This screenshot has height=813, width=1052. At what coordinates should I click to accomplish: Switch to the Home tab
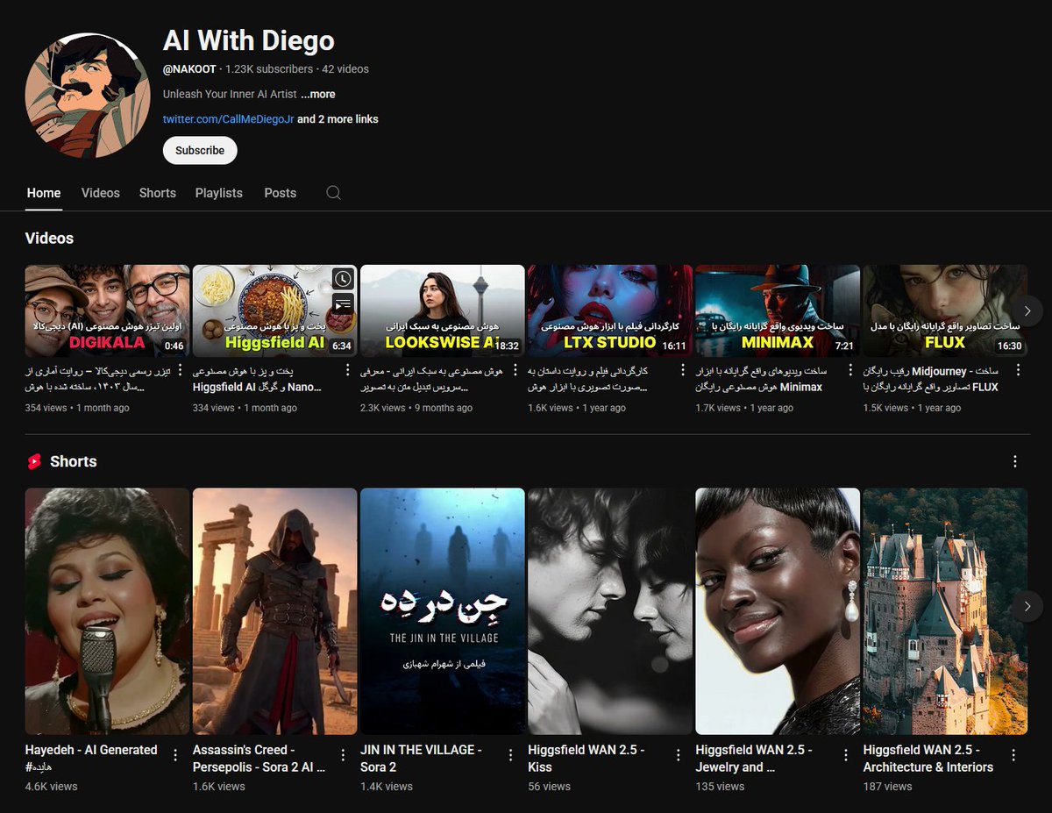point(44,193)
